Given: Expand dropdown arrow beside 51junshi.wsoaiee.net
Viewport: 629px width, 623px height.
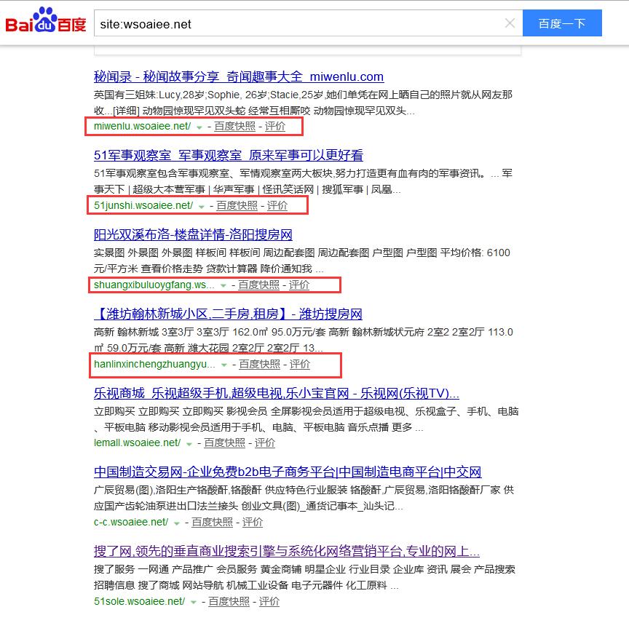Looking at the screenshot, I should click(x=202, y=207).
